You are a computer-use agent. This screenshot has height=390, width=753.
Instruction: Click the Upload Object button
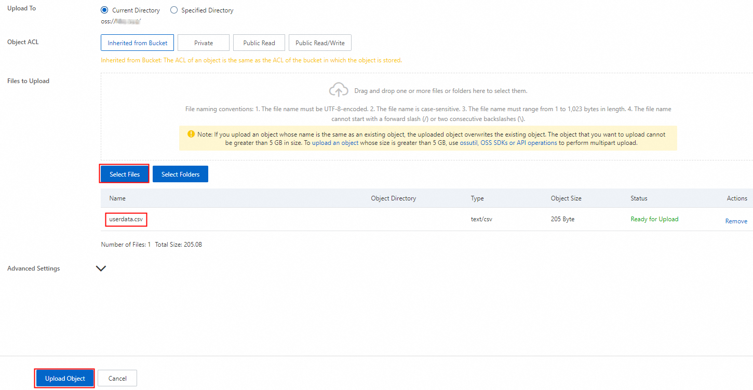65,378
